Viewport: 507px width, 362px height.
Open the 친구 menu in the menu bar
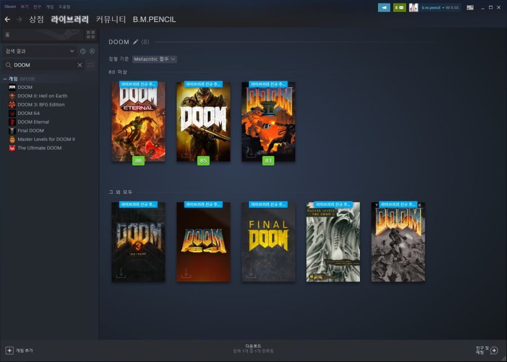[37, 6]
